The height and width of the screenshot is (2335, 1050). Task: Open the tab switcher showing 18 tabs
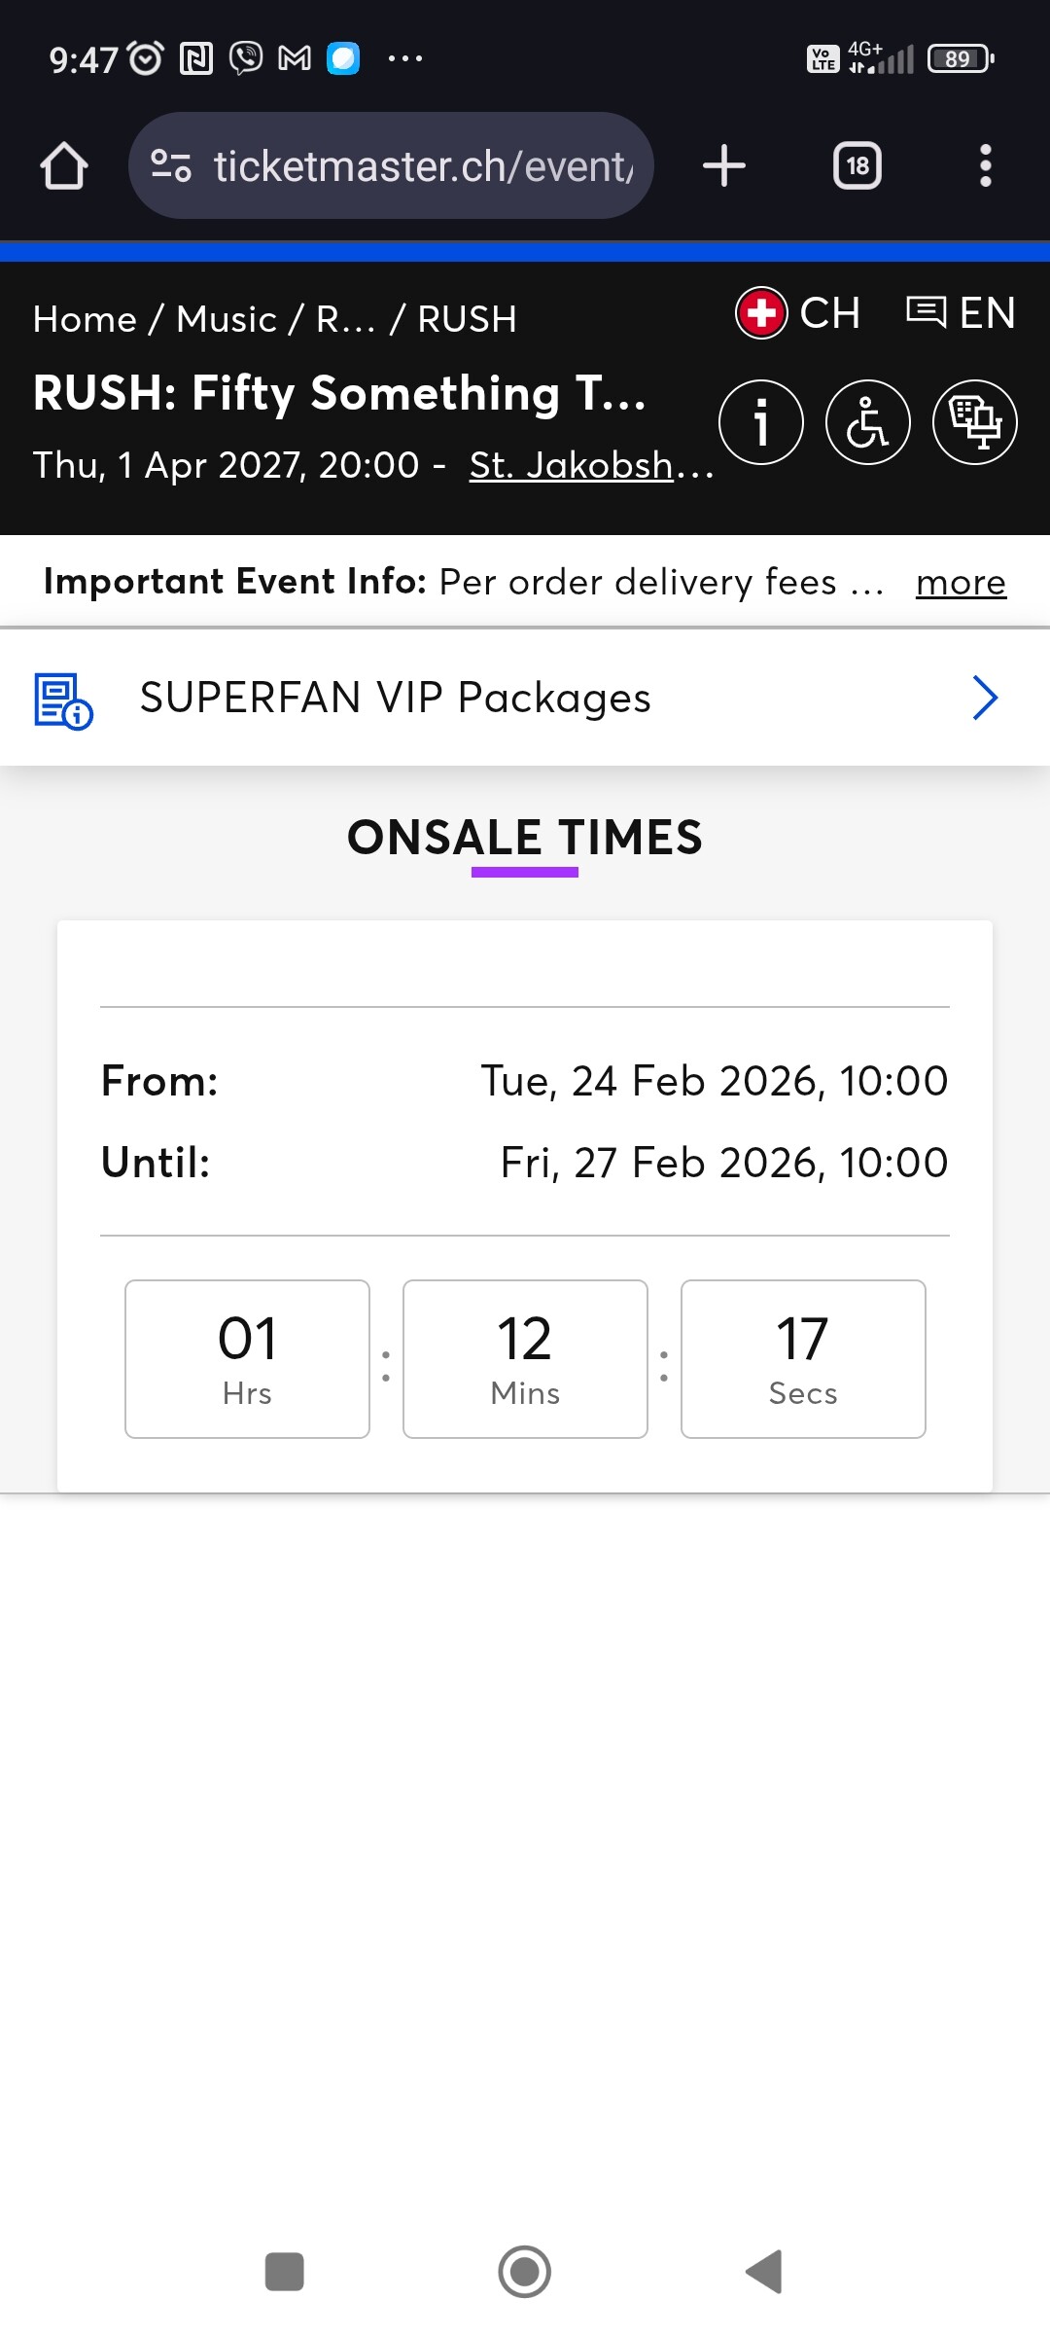[x=857, y=165]
